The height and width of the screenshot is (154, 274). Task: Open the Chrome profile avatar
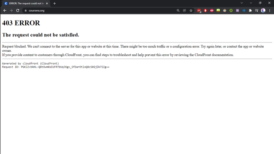pos(263,10)
